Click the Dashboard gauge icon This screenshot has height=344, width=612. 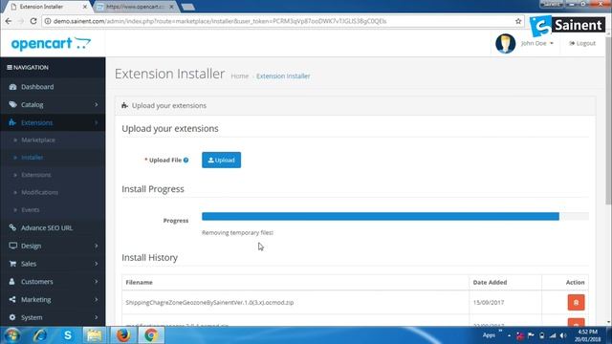[x=12, y=87]
